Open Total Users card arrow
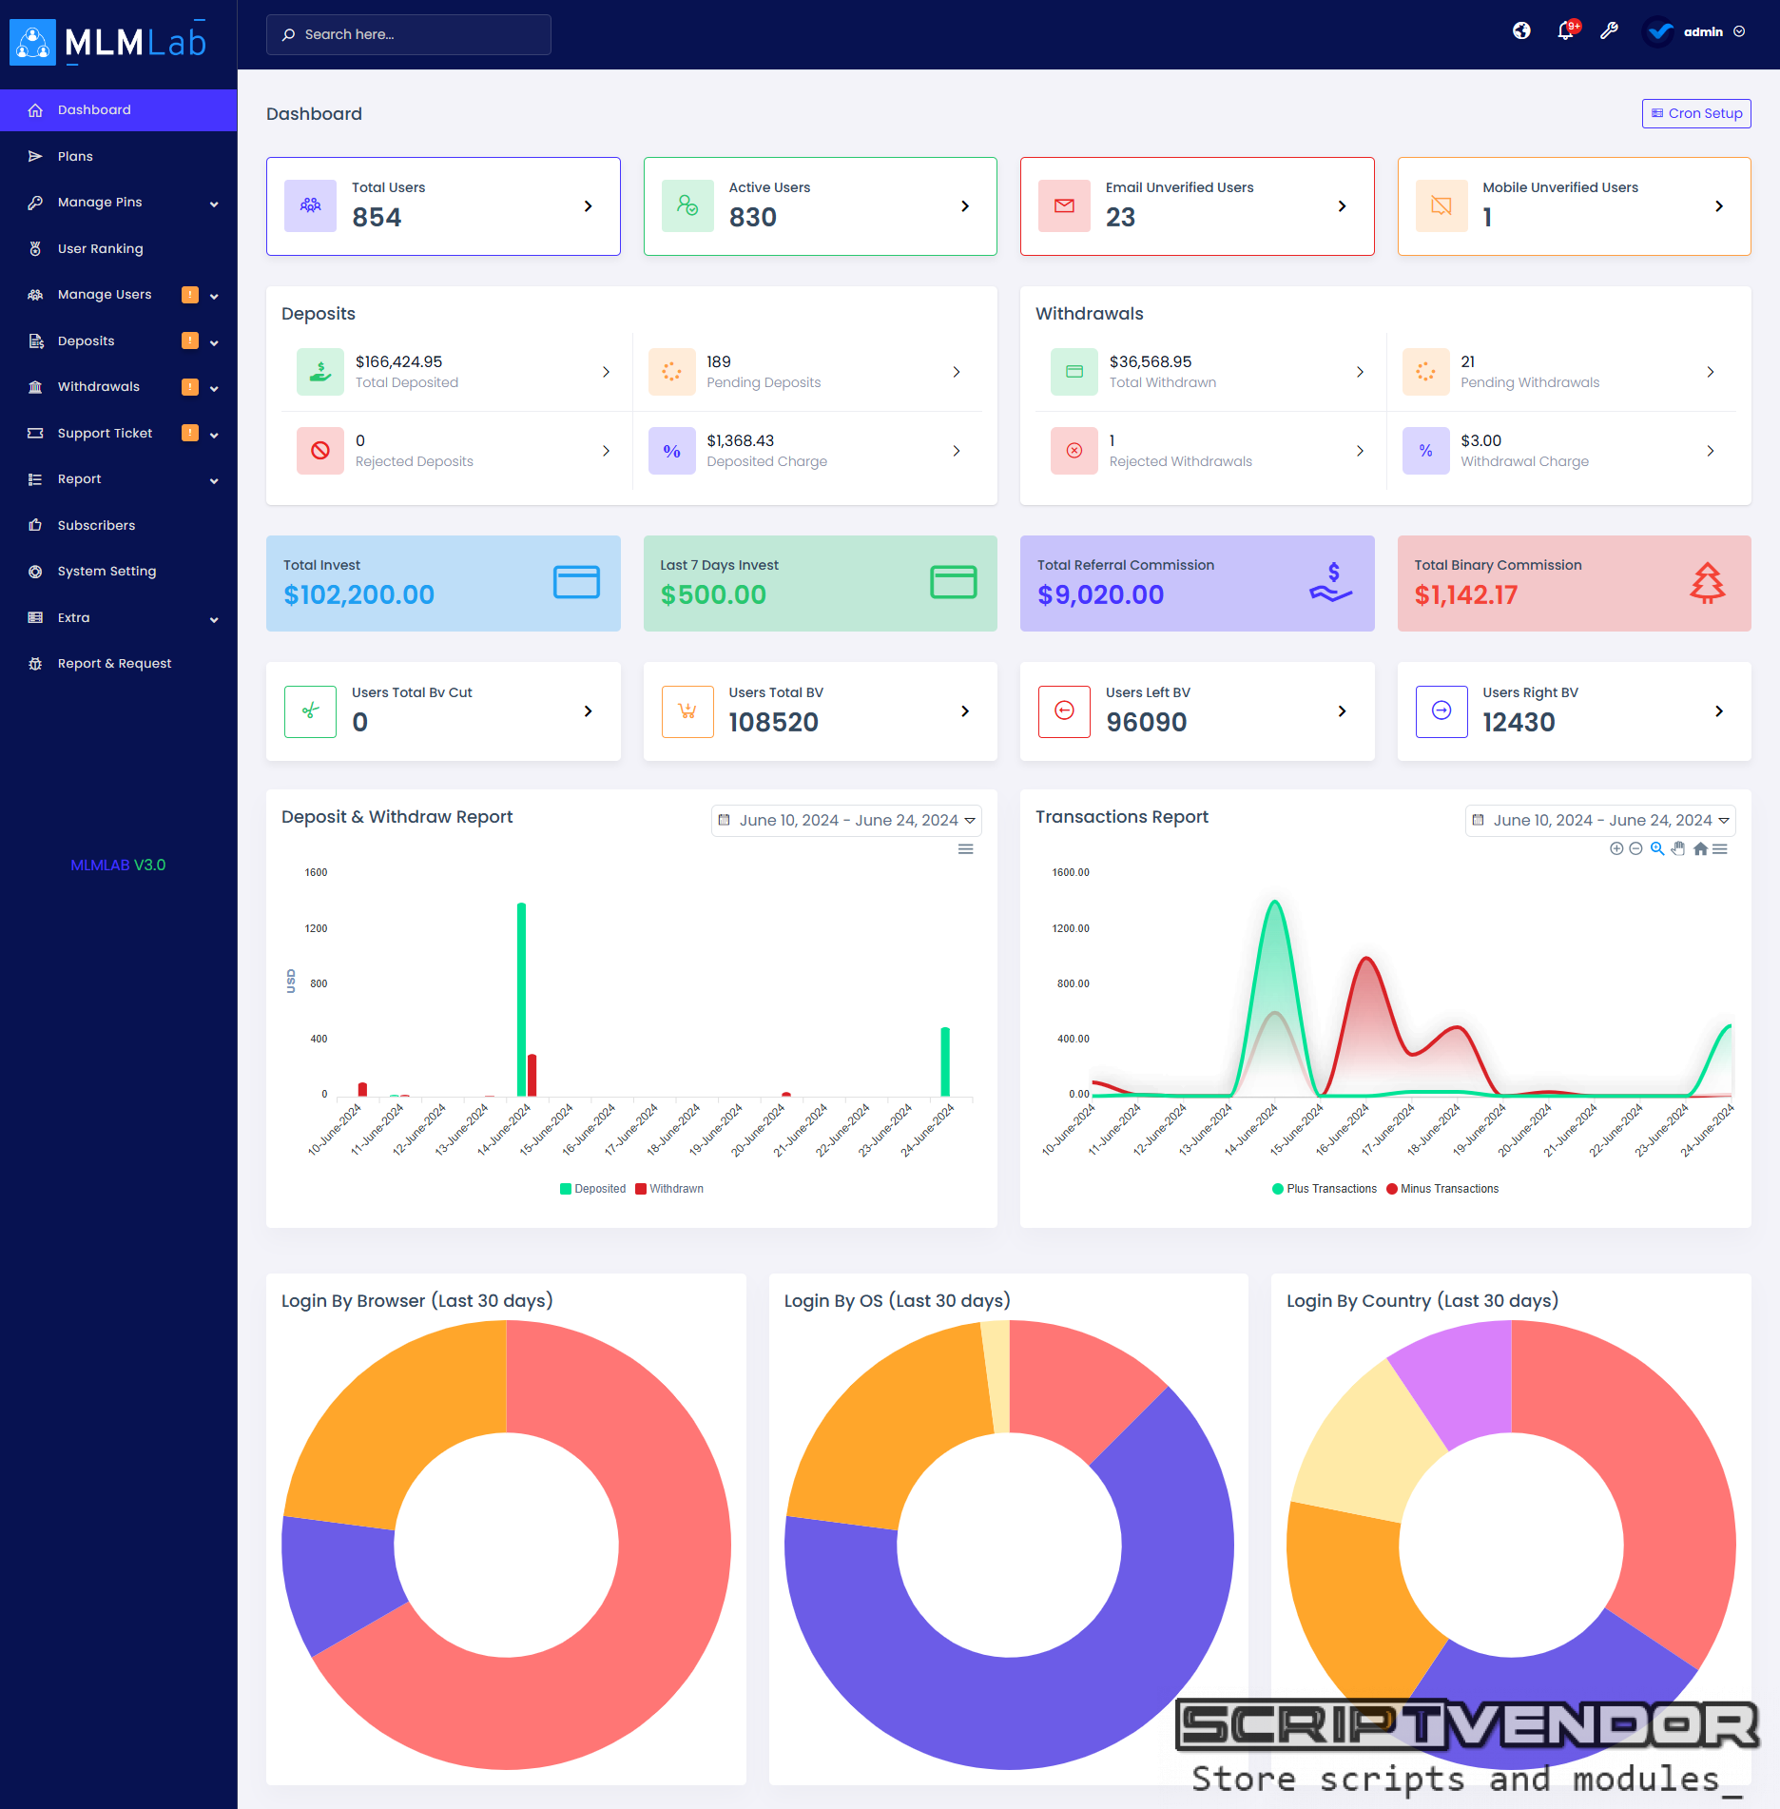This screenshot has height=1809, width=1780. pos(588,206)
